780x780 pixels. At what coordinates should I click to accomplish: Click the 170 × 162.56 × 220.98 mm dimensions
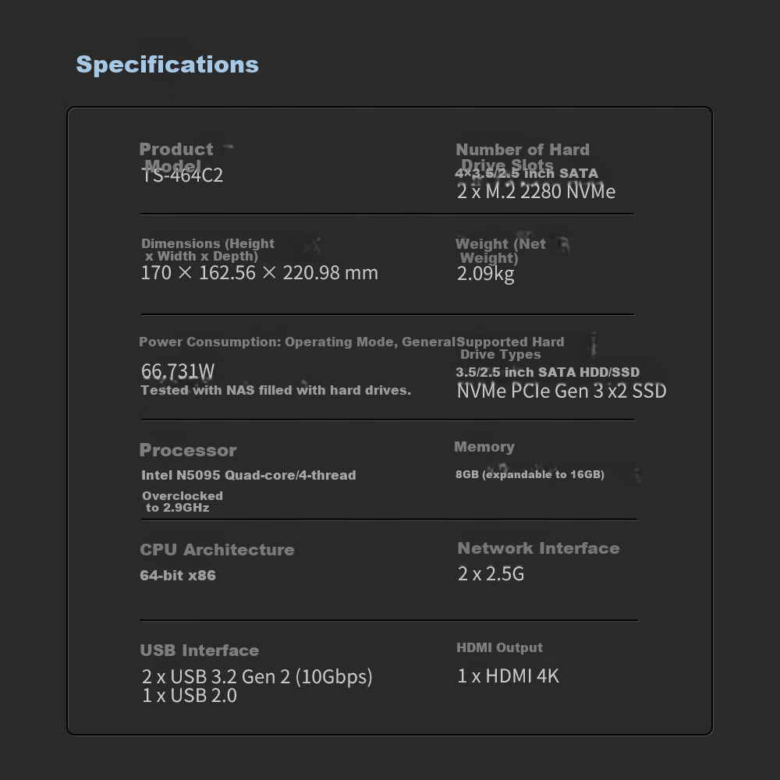click(x=259, y=273)
